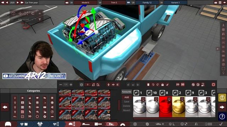The image size is (227, 127).
Task: Open photo mode with camera icon
Action: (216, 2)
